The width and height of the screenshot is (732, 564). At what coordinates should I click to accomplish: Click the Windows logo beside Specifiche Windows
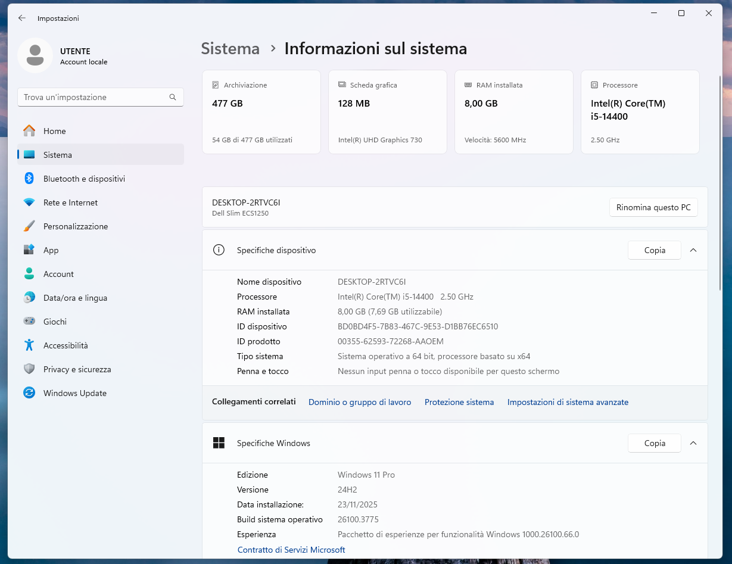pyautogui.click(x=219, y=443)
